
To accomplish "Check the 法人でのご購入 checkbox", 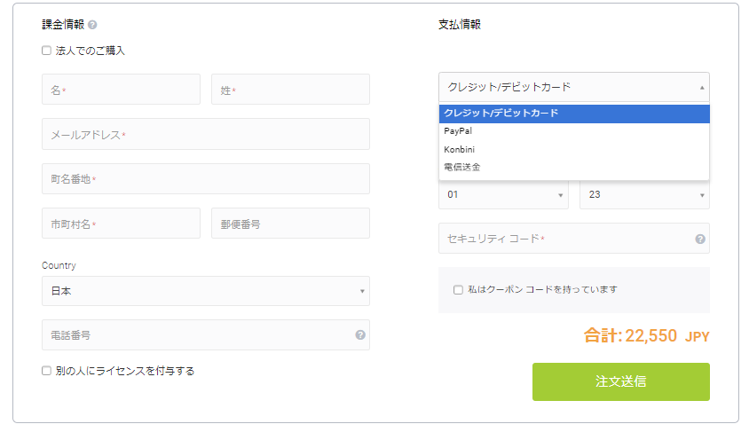I will click(x=46, y=51).
